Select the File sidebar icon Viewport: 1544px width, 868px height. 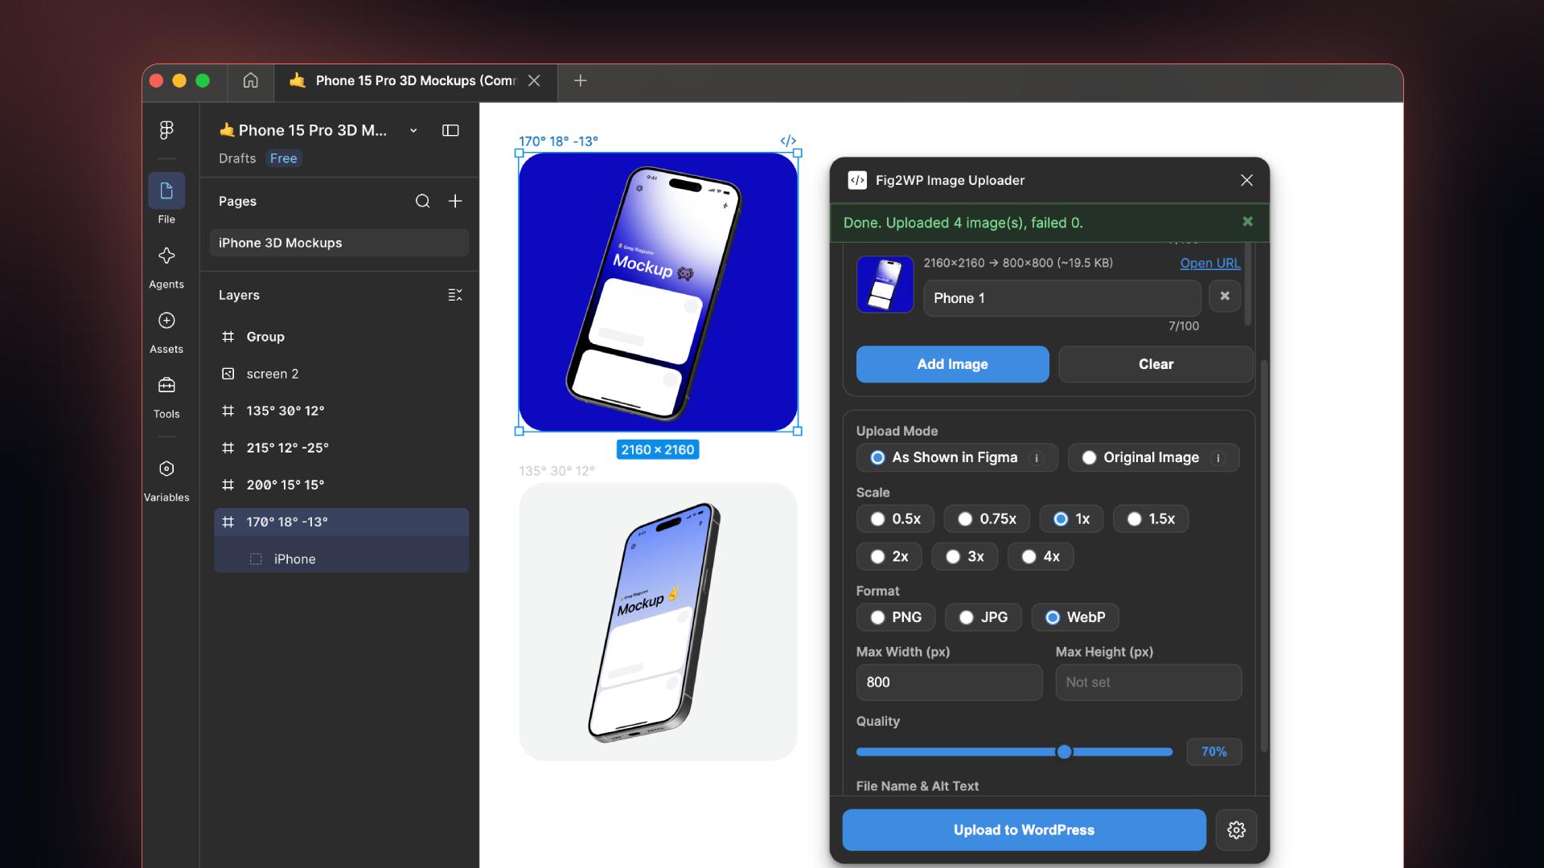click(166, 191)
